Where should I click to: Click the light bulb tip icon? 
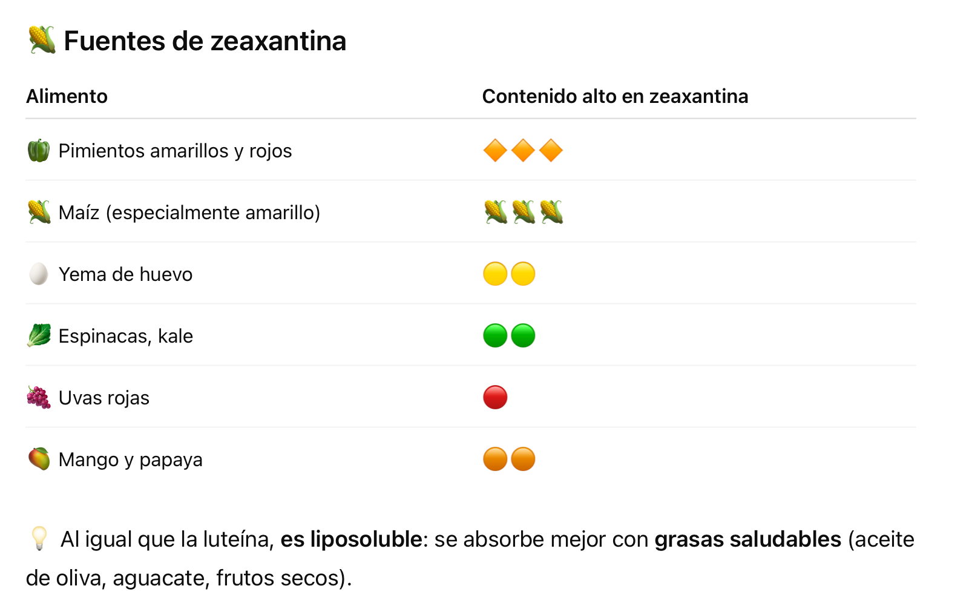39,538
